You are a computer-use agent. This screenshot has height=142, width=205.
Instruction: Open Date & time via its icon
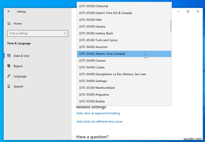point(9,56)
